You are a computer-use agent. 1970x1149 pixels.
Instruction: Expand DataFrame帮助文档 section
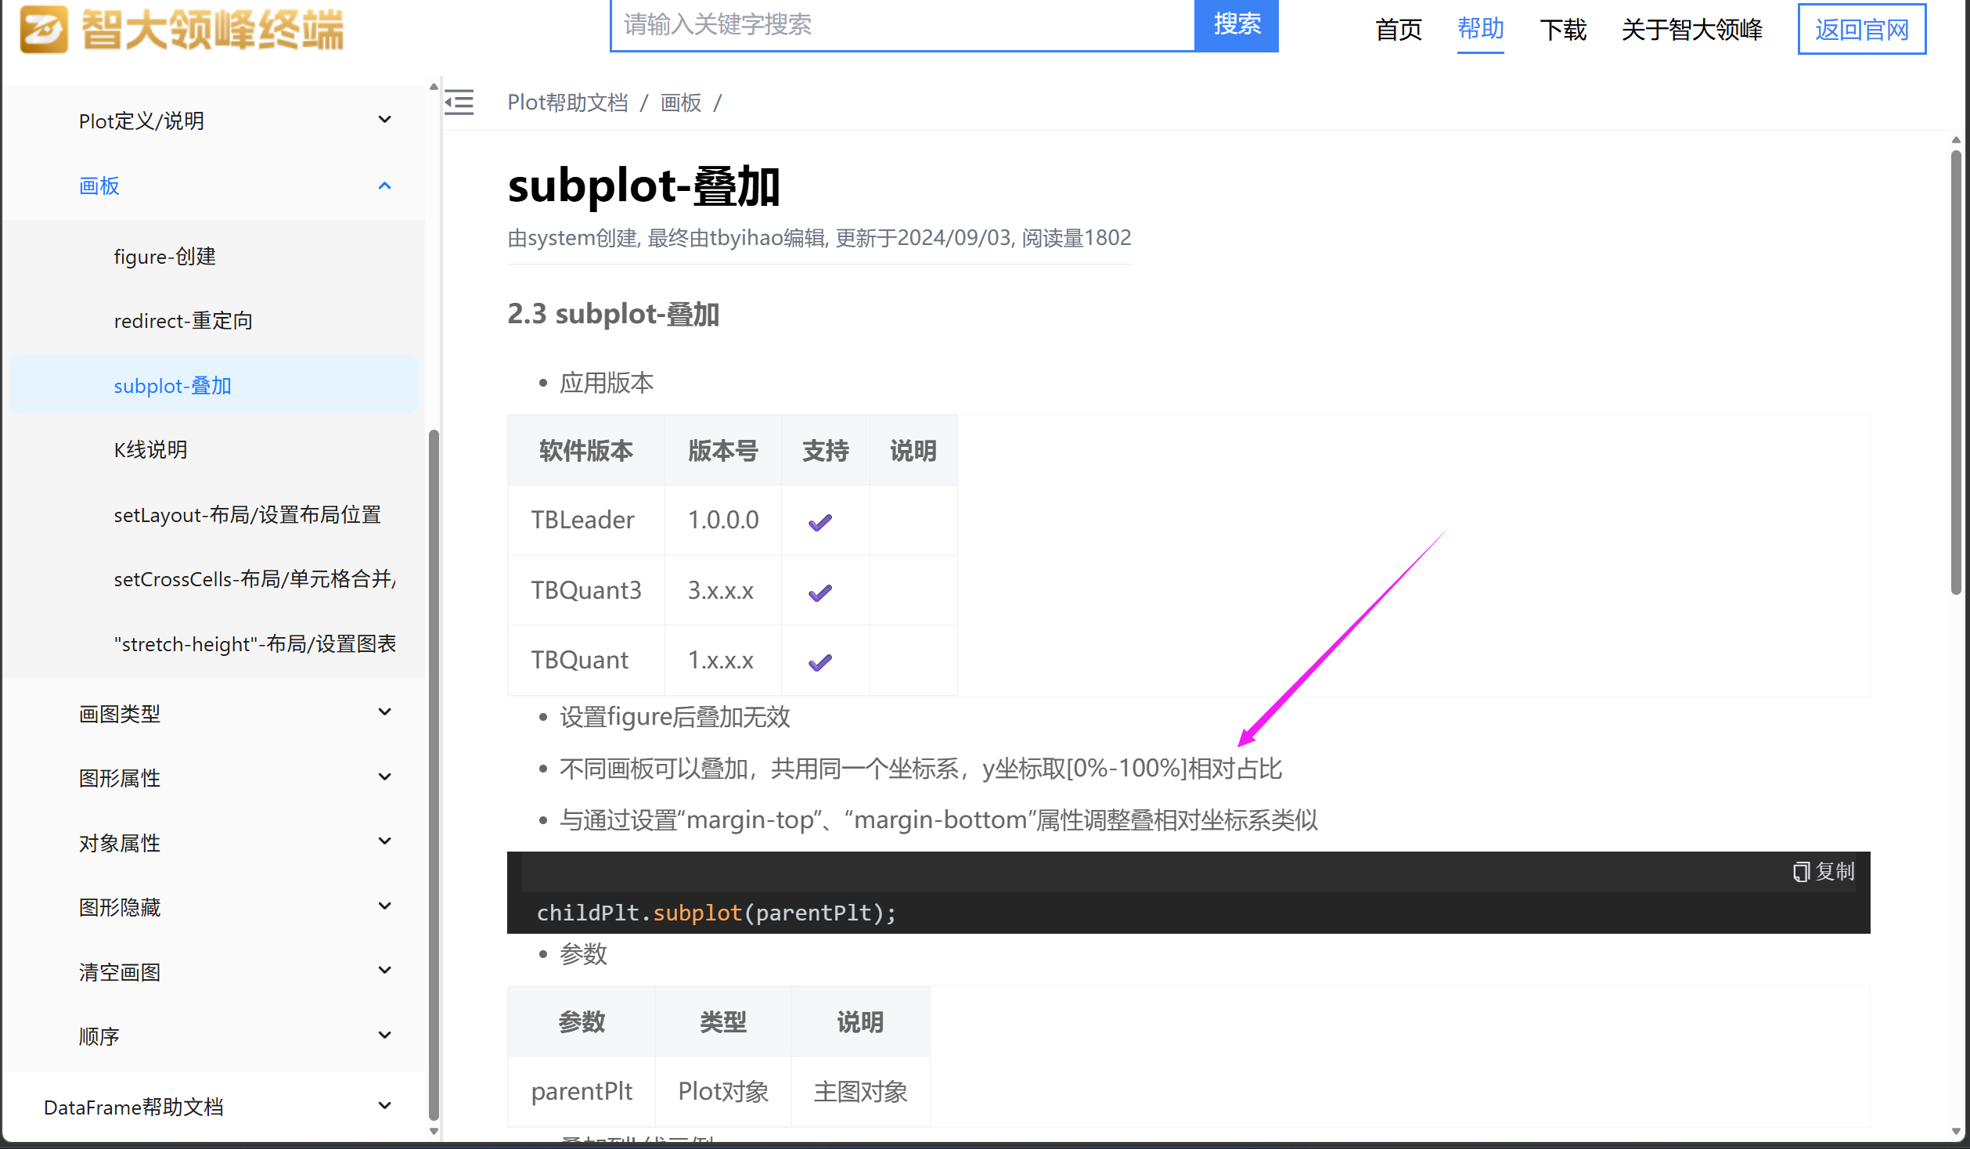(384, 1106)
